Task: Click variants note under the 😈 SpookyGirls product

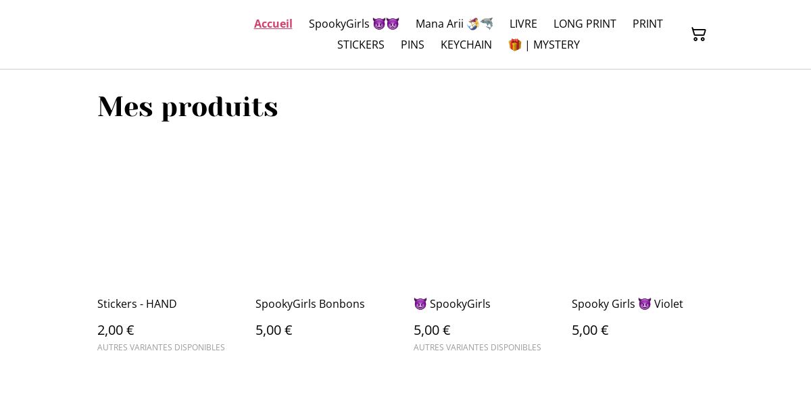Action: click(477, 347)
